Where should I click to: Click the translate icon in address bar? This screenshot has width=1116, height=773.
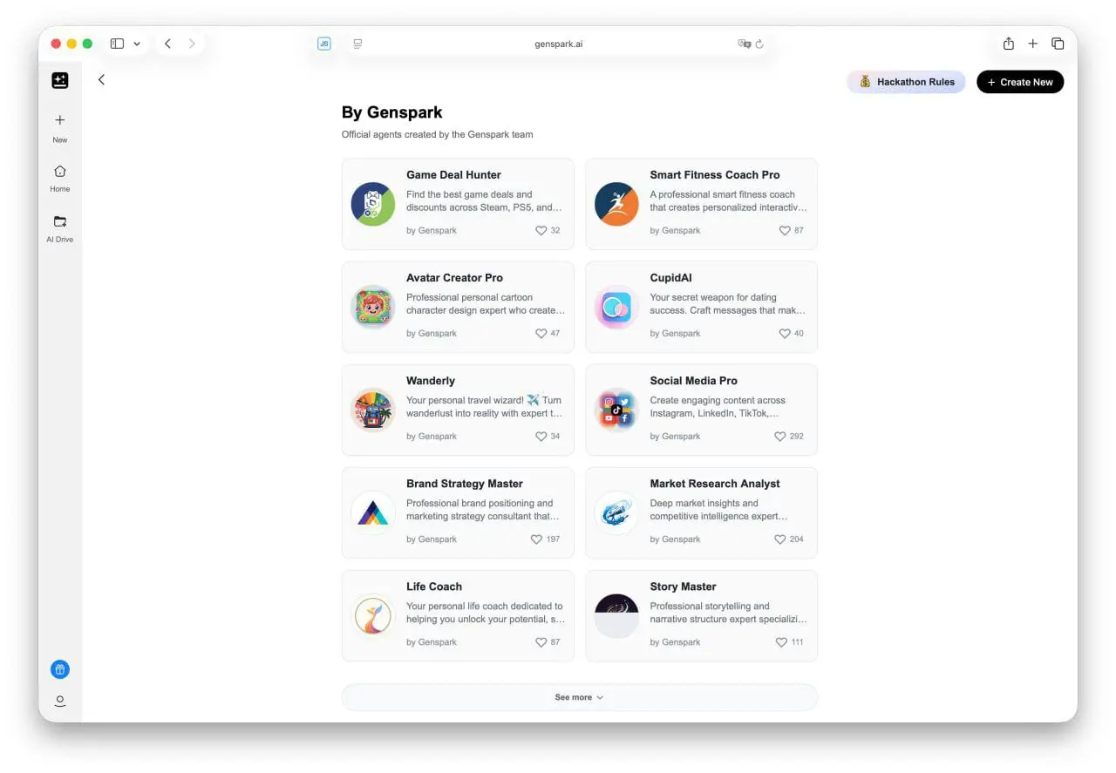[x=743, y=44]
